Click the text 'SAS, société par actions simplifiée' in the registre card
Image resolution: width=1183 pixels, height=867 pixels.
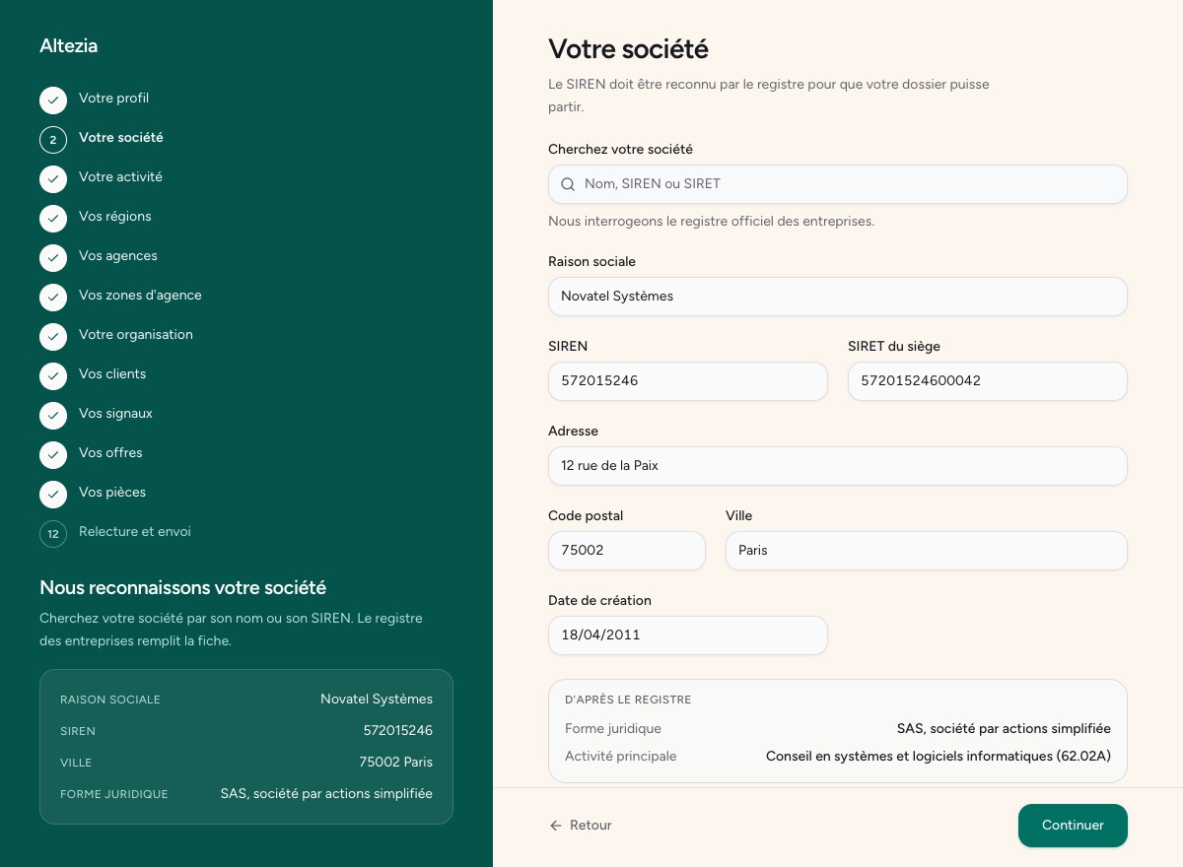[x=1004, y=729]
